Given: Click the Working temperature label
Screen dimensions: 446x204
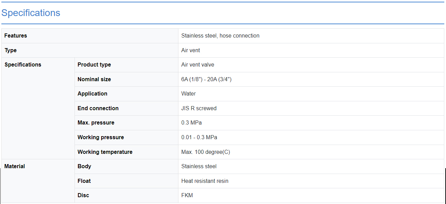Looking at the screenshot, I should tap(105, 152).
